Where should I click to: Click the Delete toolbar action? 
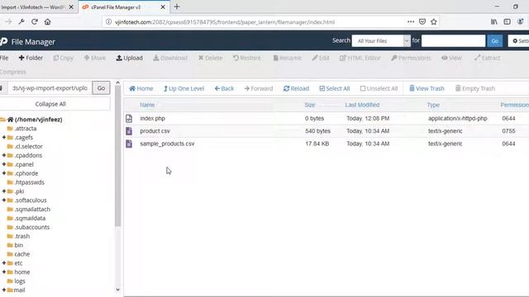[210, 58]
